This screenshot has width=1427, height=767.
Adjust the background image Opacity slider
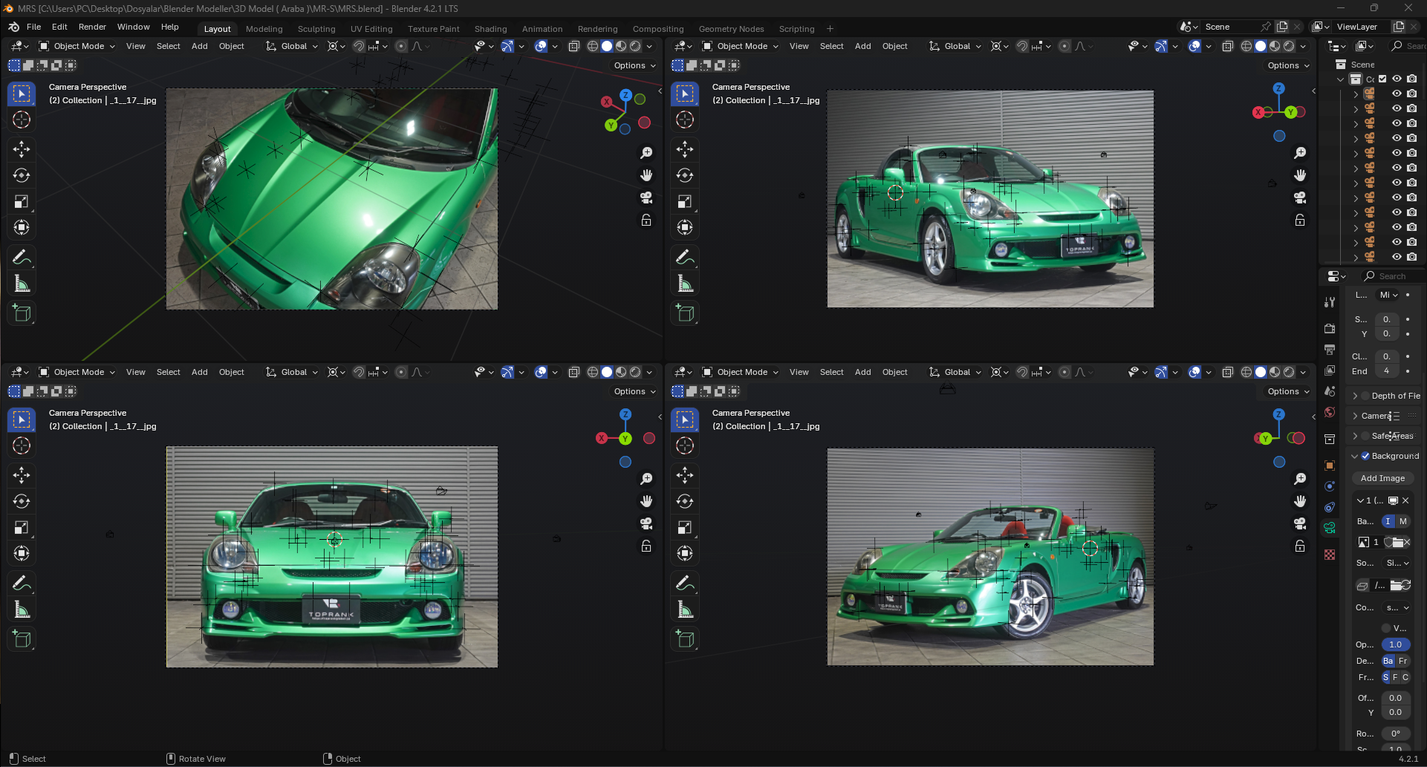click(1395, 644)
